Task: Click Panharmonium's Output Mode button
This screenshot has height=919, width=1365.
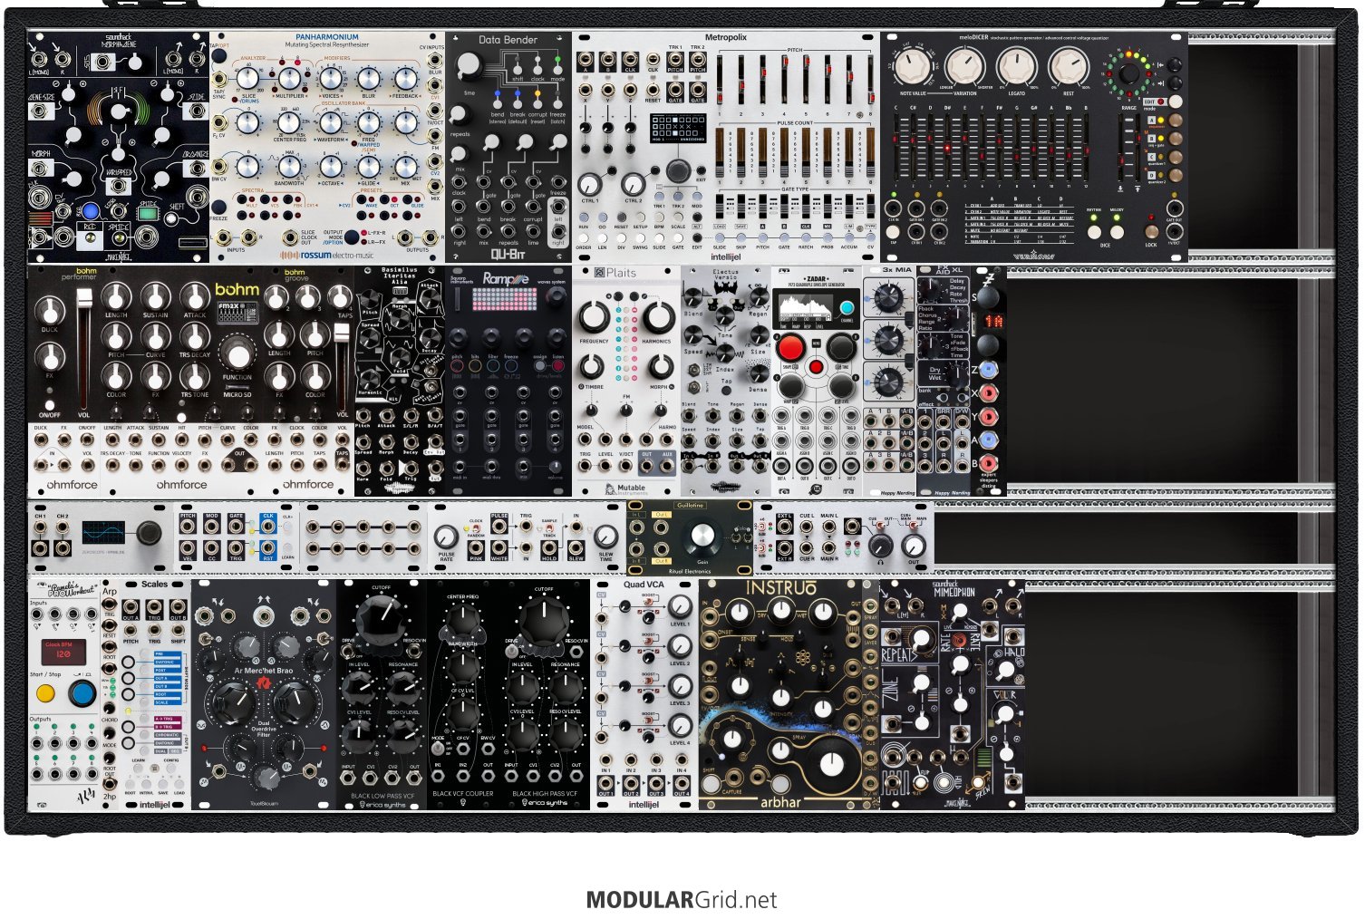Action: pos(352,236)
